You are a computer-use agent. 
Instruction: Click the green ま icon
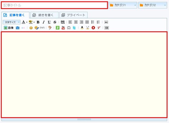[x=57, y=28]
